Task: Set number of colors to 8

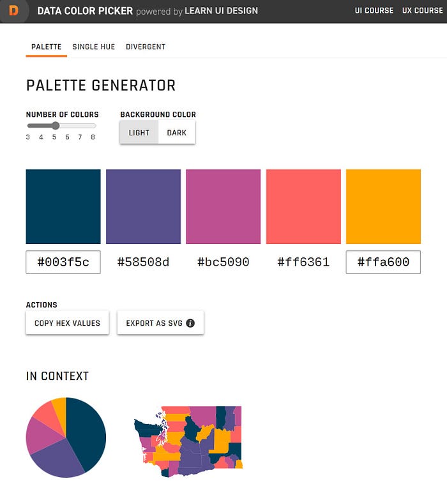Action: pyautogui.click(x=93, y=137)
